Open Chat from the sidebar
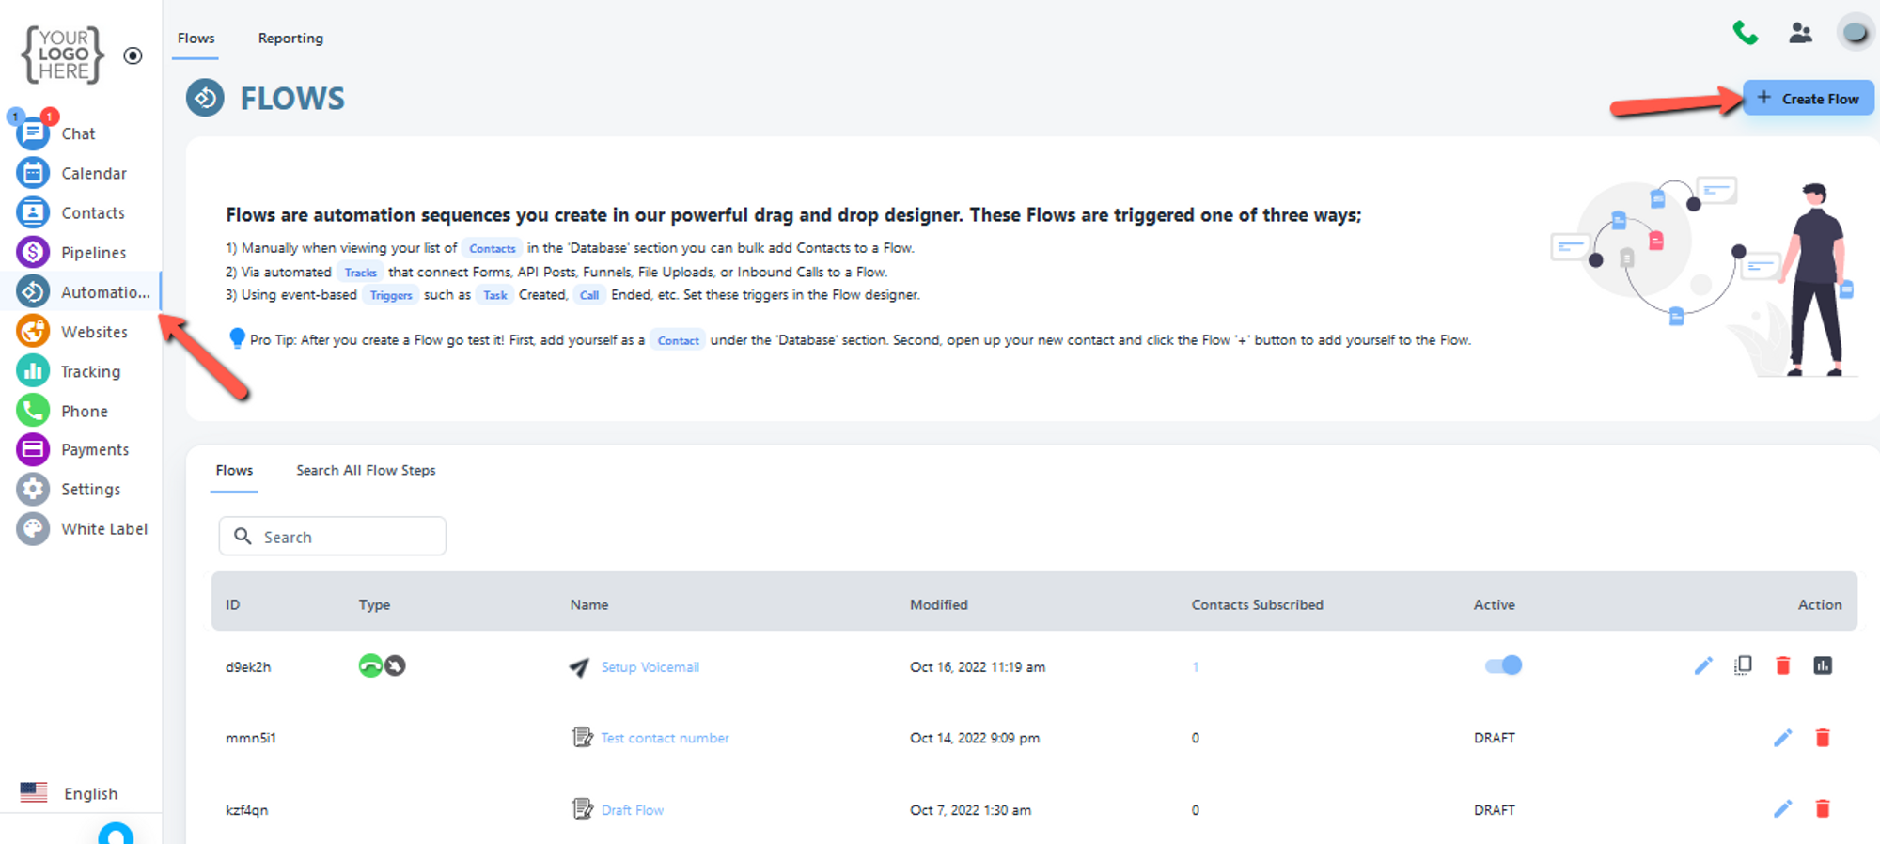The width and height of the screenshot is (1880, 844). 78,134
